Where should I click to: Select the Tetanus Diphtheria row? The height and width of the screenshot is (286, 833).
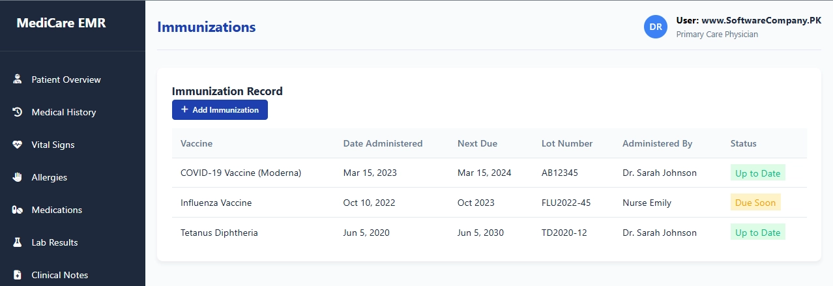tap(219, 233)
